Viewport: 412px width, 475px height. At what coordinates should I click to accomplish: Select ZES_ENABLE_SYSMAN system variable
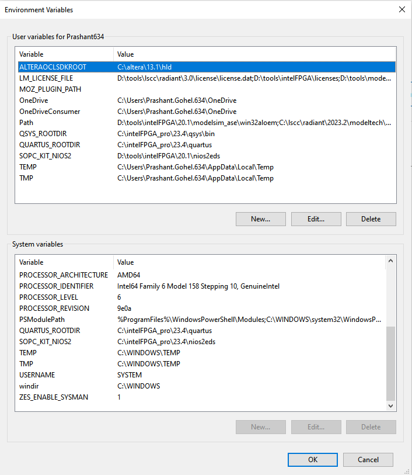pos(54,397)
